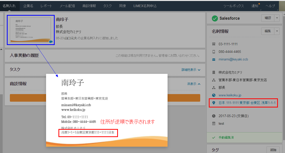The image size is (285, 153).
Task: Open the ヘルプ menu
Action: click(x=270, y=6)
